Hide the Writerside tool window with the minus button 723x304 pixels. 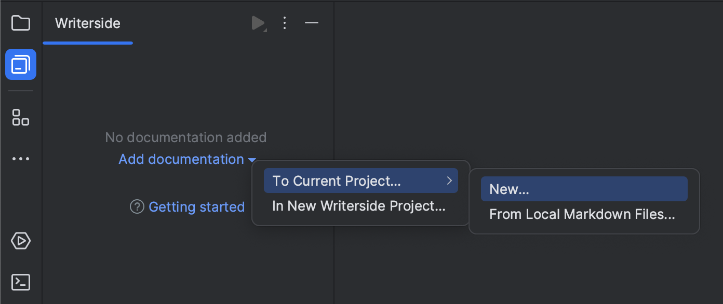coord(312,23)
